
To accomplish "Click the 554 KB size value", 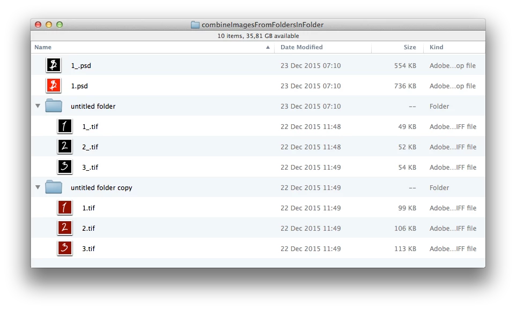I will pyautogui.click(x=405, y=65).
